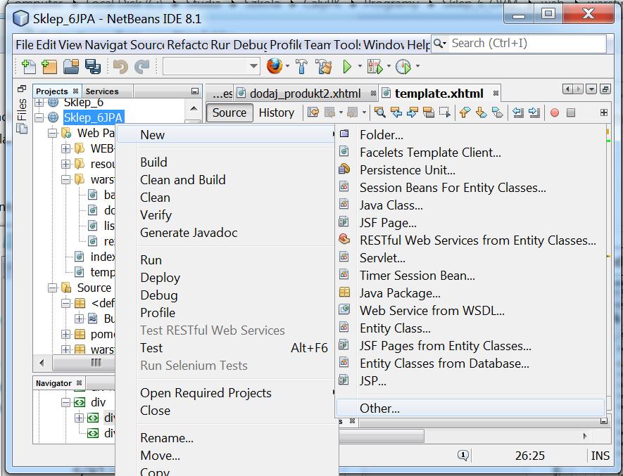Collapse the div node in Navigator
Image resolution: width=623 pixels, height=476 pixels.
[x=65, y=403]
